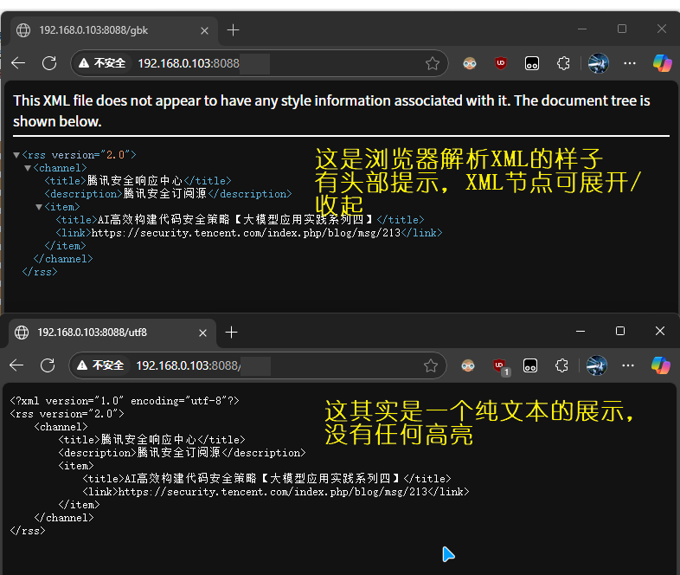Click the 腾讯安全订阅源 description text in XML tree
This screenshot has width=680, height=575.
pos(164,194)
